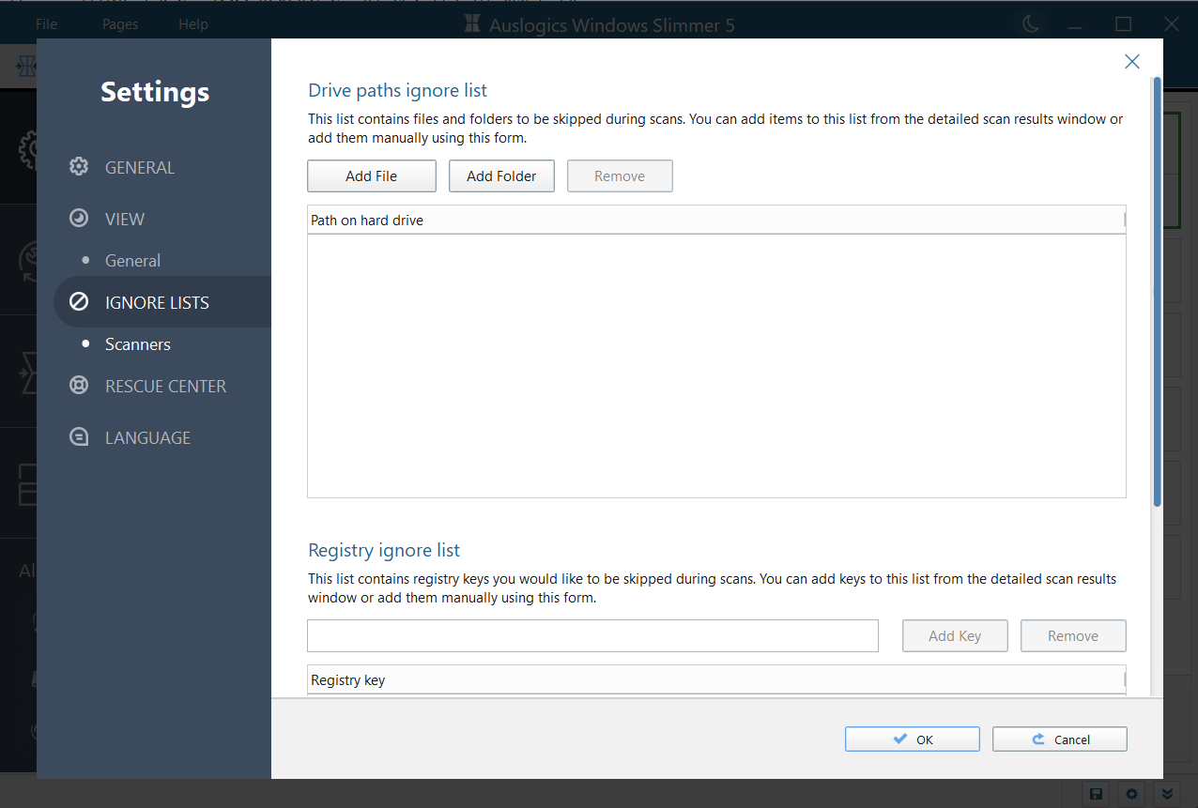
Task: Toggle dark mode with the moon icon
Action: tap(1031, 23)
